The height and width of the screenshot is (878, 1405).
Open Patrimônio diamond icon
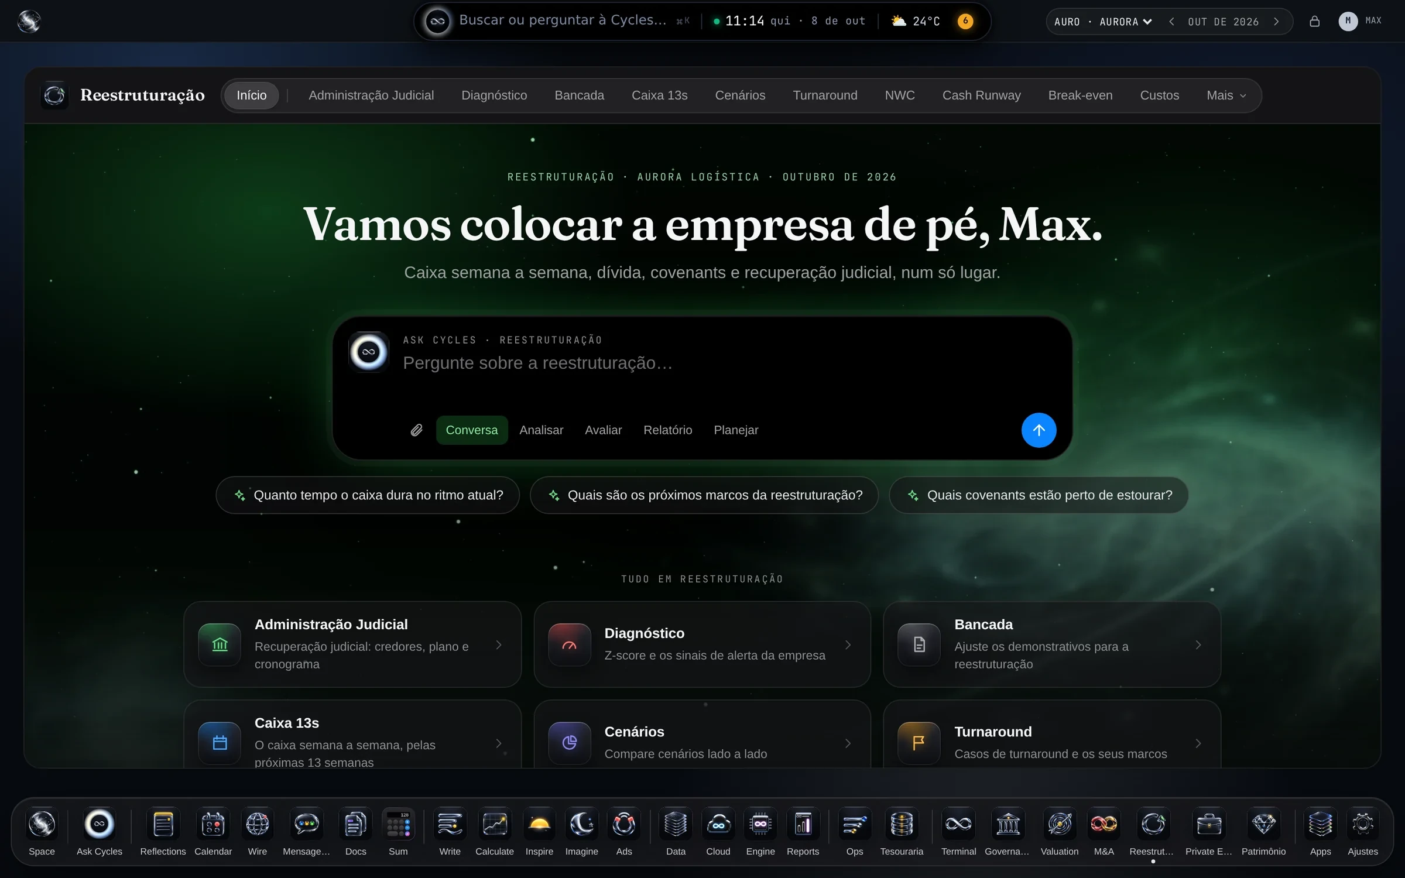pyautogui.click(x=1263, y=824)
